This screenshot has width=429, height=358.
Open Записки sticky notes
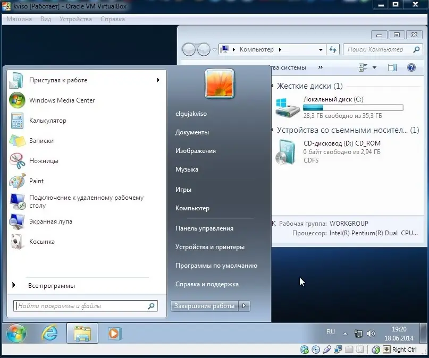(x=31, y=141)
